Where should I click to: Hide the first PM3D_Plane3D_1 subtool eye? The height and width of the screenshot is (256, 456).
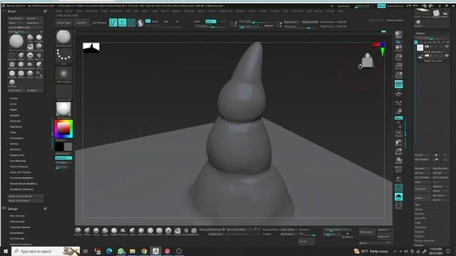(x=447, y=47)
